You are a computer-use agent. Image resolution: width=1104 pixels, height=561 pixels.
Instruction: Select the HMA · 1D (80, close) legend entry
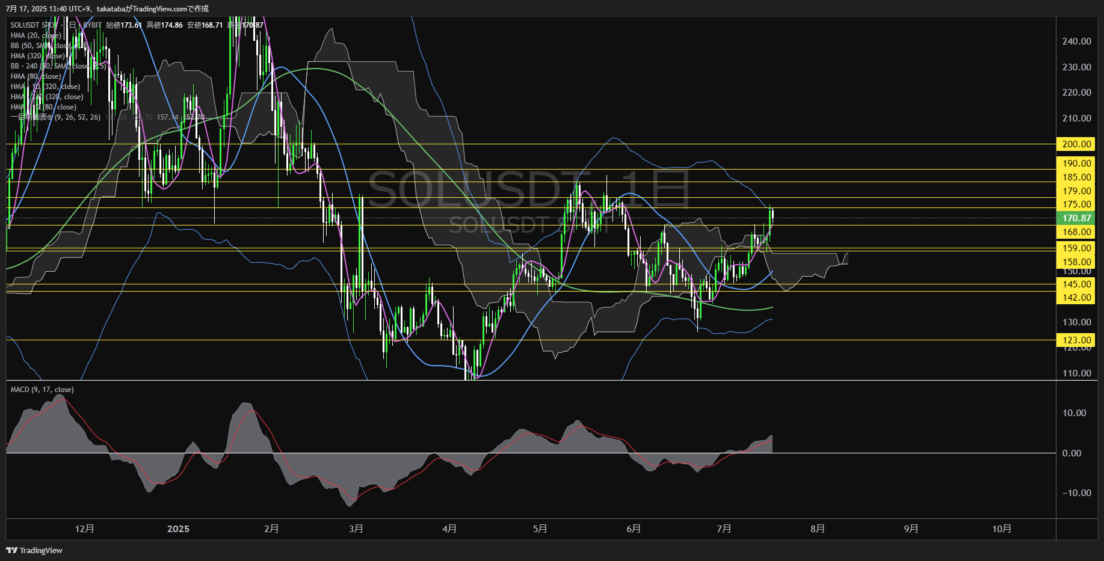[43, 107]
